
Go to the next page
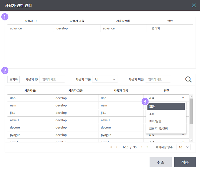(142, 147)
